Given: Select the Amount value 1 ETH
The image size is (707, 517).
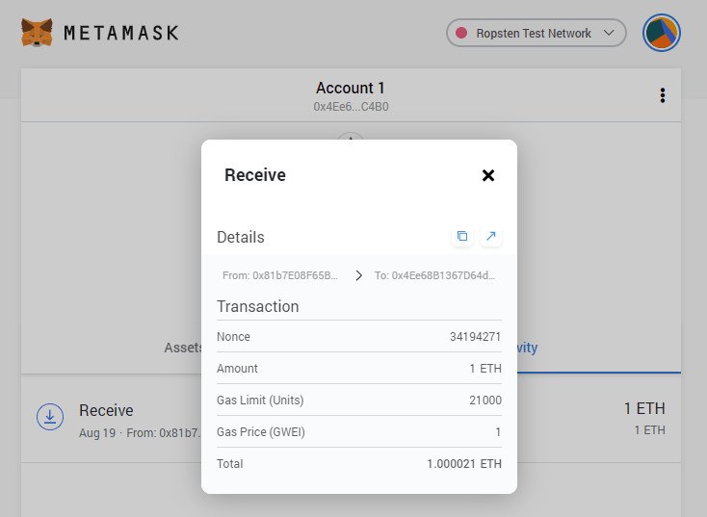Looking at the screenshot, I should point(485,369).
